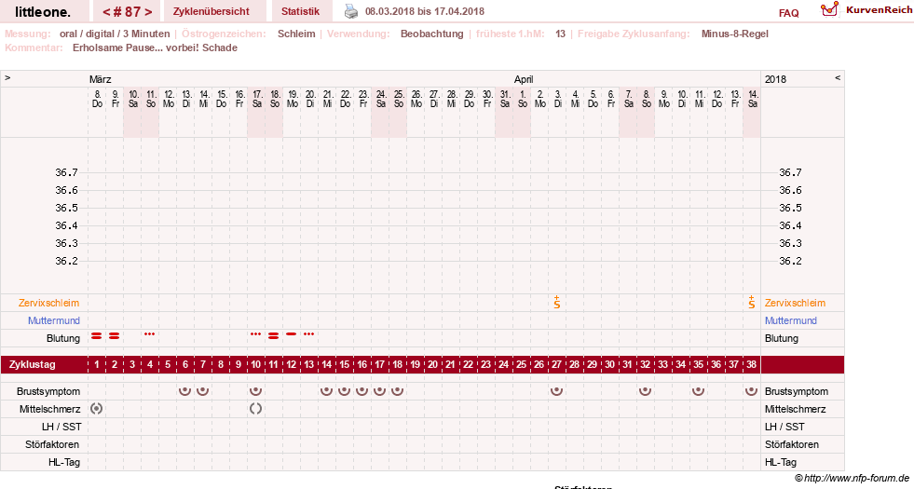Click the littleone. user name tab
The width and height of the screenshot is (914, 489).
43,12
